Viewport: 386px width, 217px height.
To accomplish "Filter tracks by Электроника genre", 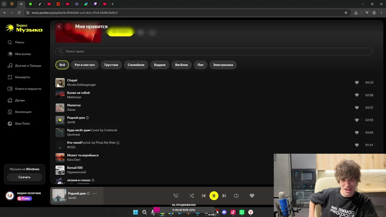I will (223, 65).
